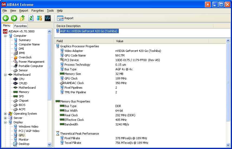Open the Sensor tree item
232x149 pixels.
(23, 70)
